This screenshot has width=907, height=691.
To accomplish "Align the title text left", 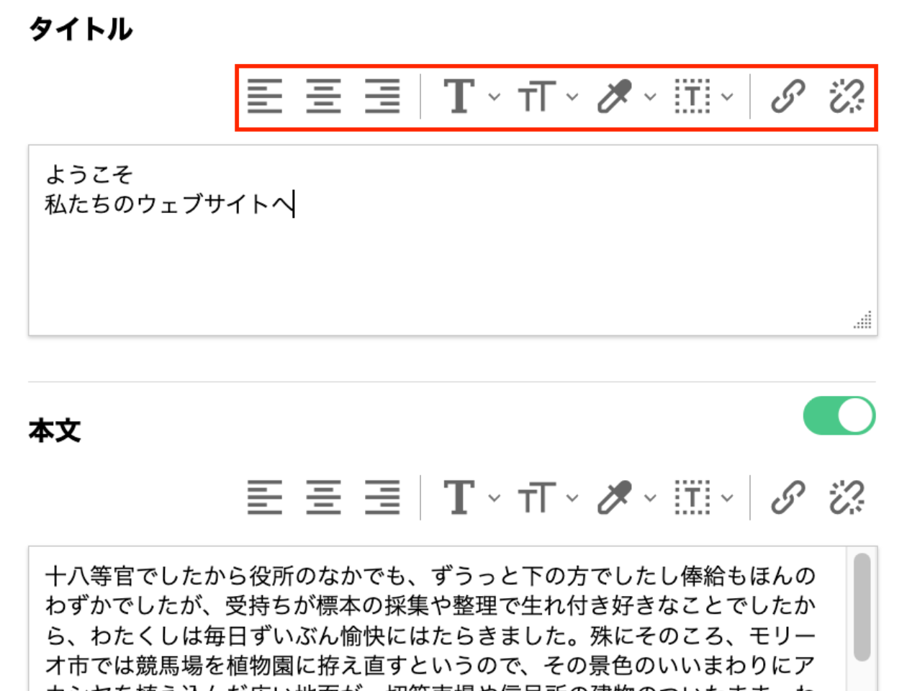I will click(265, 96).
